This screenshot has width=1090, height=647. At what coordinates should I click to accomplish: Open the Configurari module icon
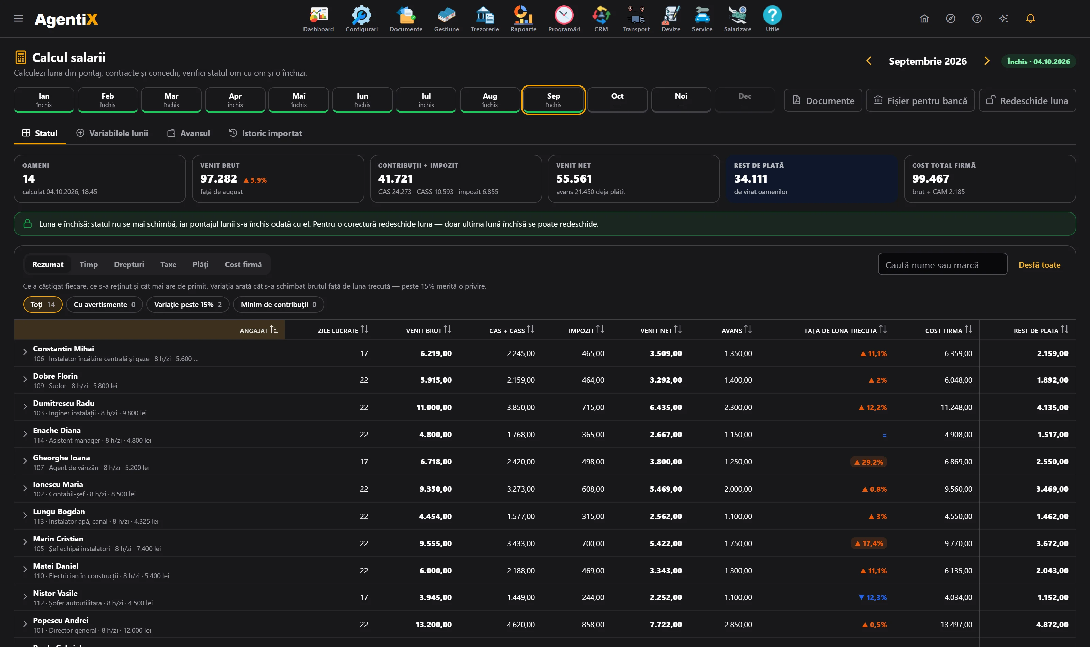coord(361,19)
